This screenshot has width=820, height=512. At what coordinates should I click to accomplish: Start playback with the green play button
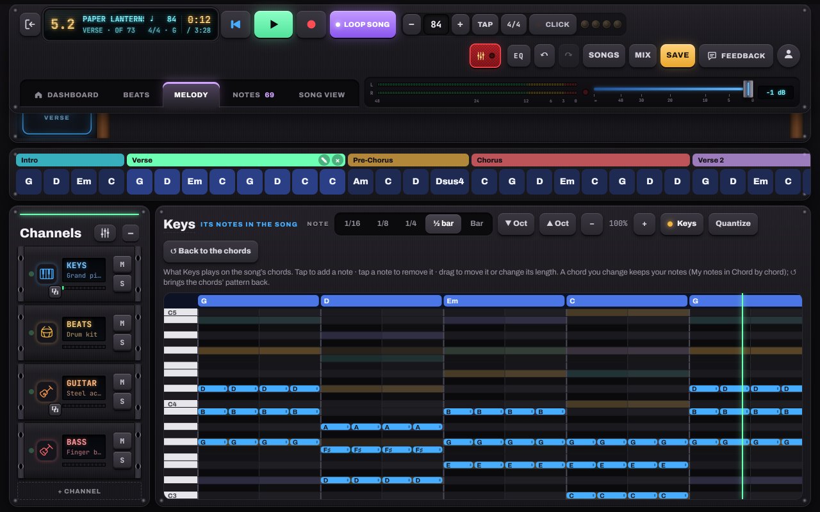pyautogui.click(x=274, y=24)
